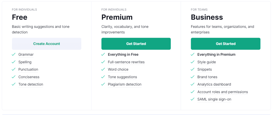Click the Snippets feature link

click(205, 69)
